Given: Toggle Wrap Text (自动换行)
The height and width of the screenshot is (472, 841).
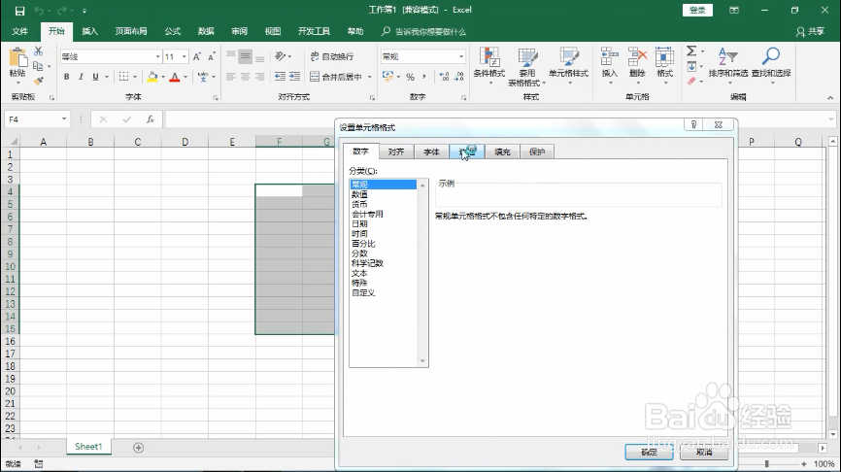Looking at the screenshot, I should [332, 57].
